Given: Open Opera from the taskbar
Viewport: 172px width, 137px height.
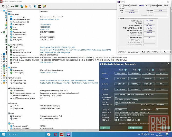Looking at the screenshot, I should point(55,134).
